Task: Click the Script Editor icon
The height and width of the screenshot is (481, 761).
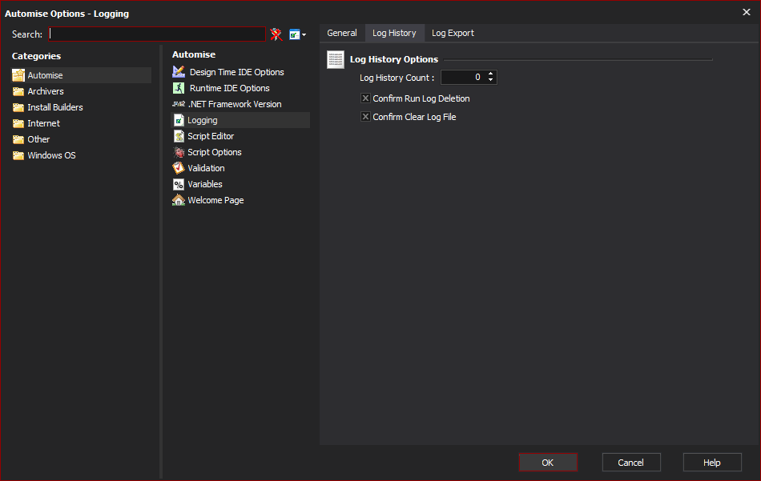Action: [179, 136]
